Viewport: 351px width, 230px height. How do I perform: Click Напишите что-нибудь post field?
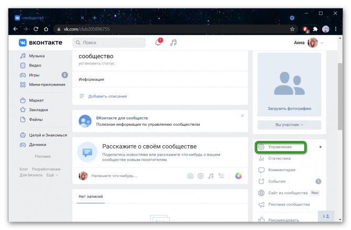[x=114, y=176]
